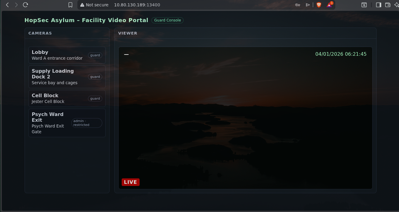The height and width of the screenshot is (212, 399).
Task: Open the Brave Rewards triangle icon
Action: click(x=329, y=5)
